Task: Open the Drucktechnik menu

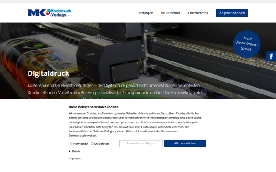Action: [171, 13]
